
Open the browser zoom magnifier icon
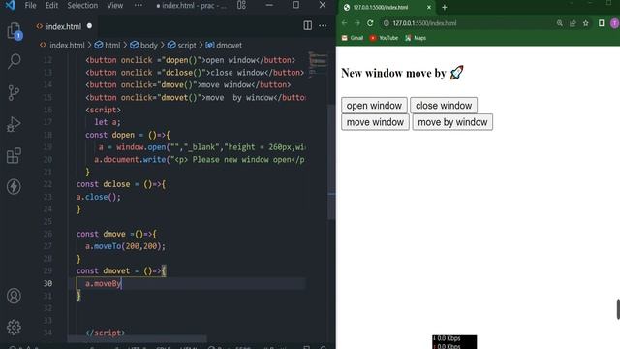[x=560, y=23]
